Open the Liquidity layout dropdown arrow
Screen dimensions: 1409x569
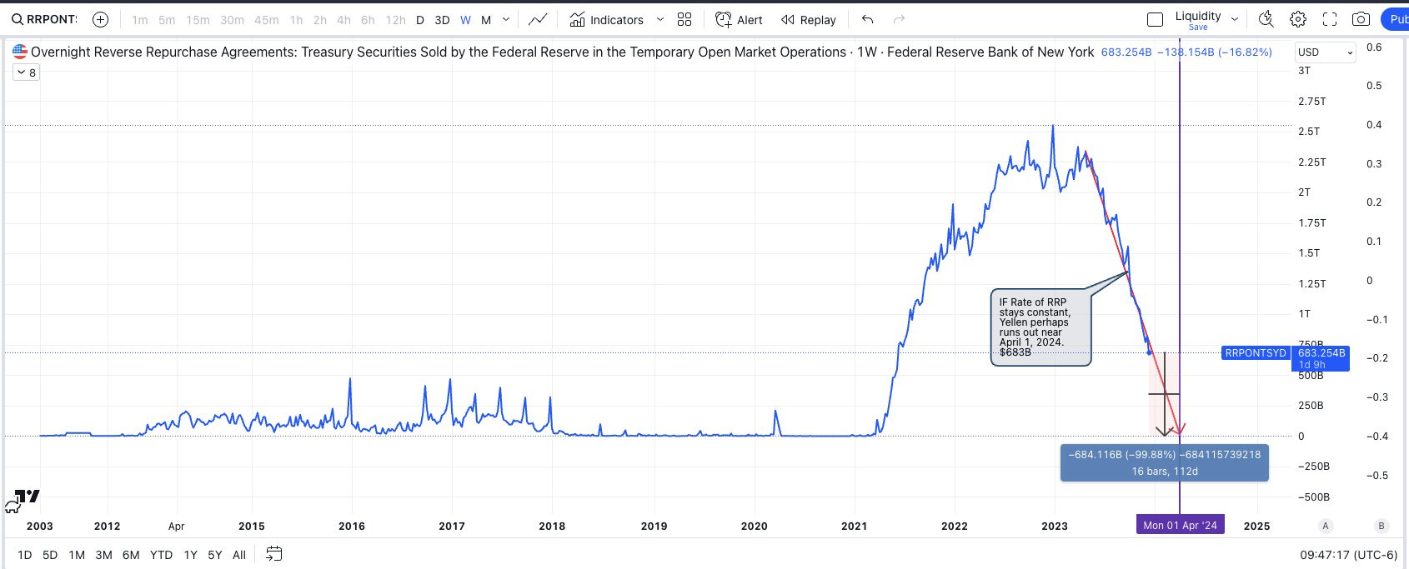coord(1235,20)
